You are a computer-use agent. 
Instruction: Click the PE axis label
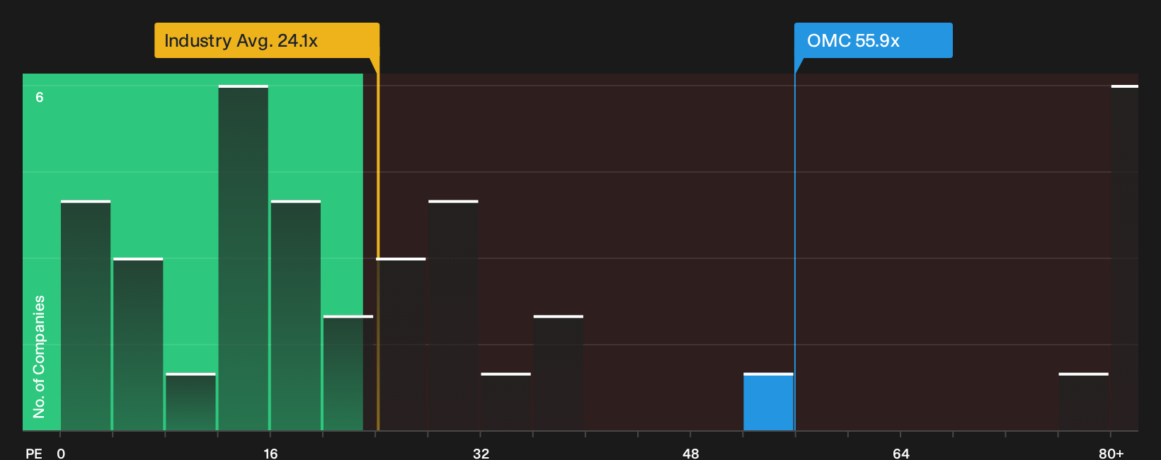pyautogui.click(x=34, y=453)
